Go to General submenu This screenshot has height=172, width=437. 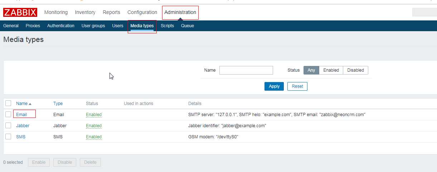coord(11,26)
